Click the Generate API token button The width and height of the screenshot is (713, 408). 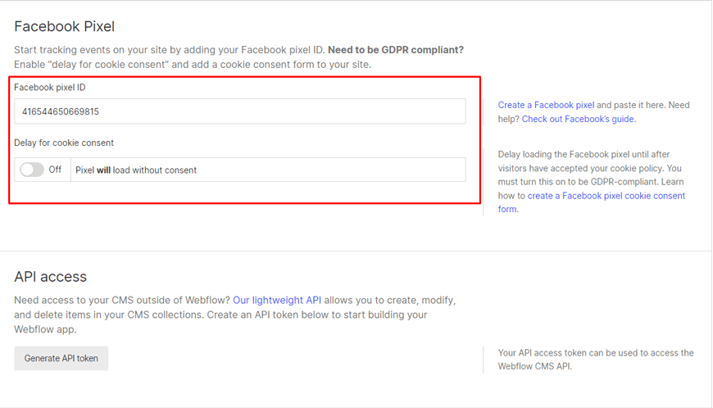61,359
